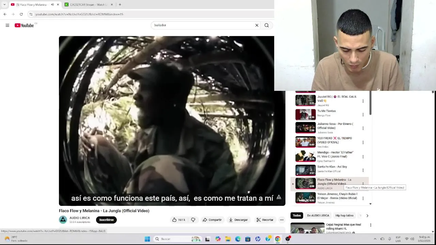Open the Windows Start menu
436x245 pixels.
147,239
